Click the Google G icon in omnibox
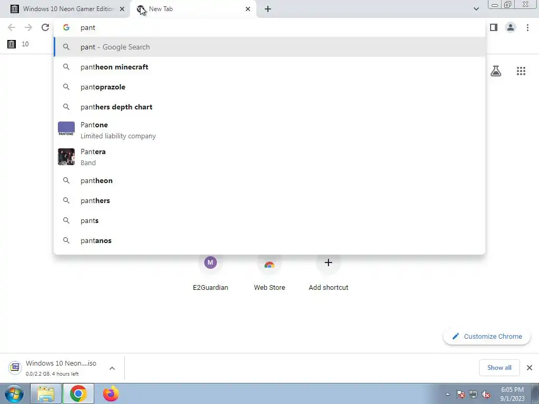Image resolution: width=539 pixels, height=404 pixels. point(66,27)
